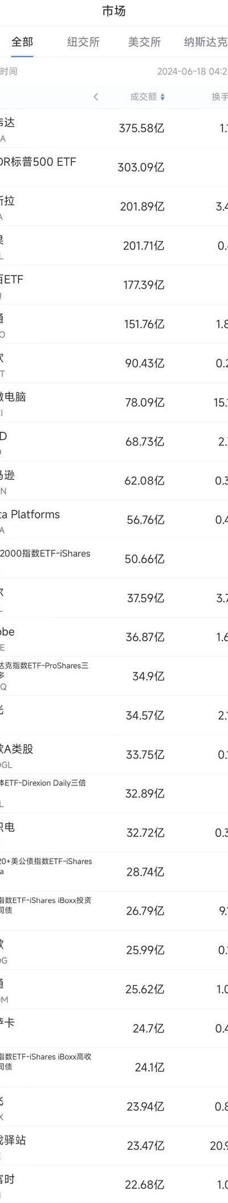Sort by 成交额 using the sort arrows
The width and height of the screenshot is (228, 1203).
(163, 97)
